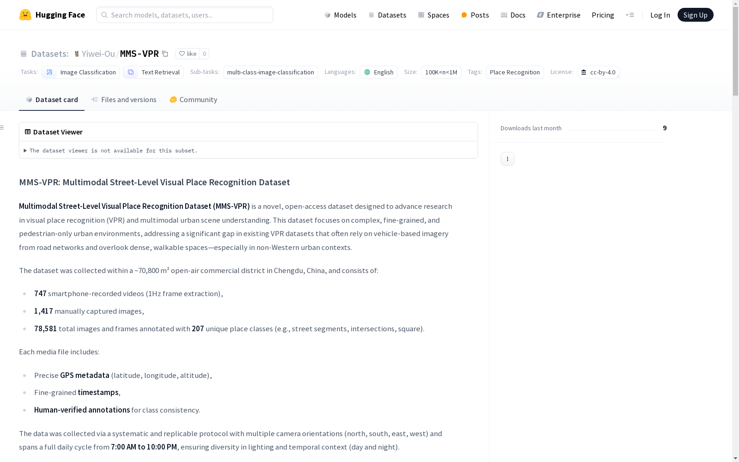The height and width of the screenshot is (462, 739).
Task: Click the Sign Up button
Action: coord(695,15)
